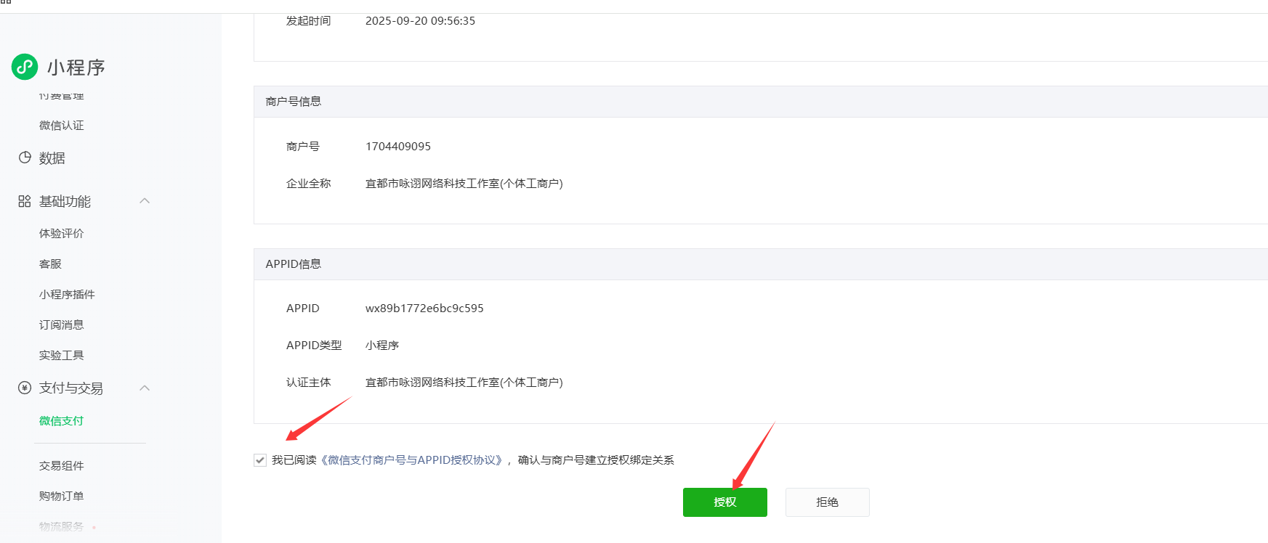Click the 基础功能 grid icon

[x=25, y=201]
